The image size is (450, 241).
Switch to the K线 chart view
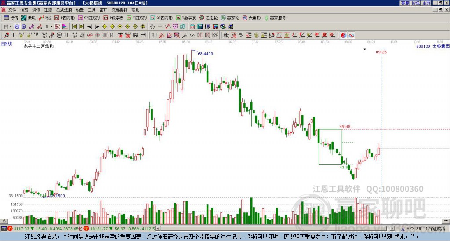45,18
